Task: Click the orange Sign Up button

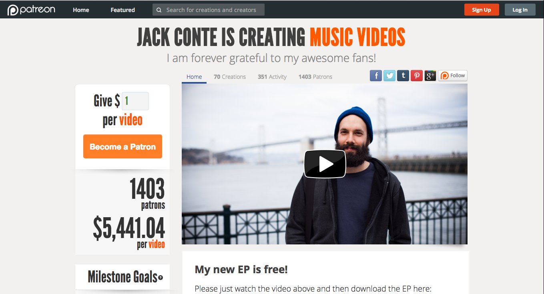Action: 482,10
